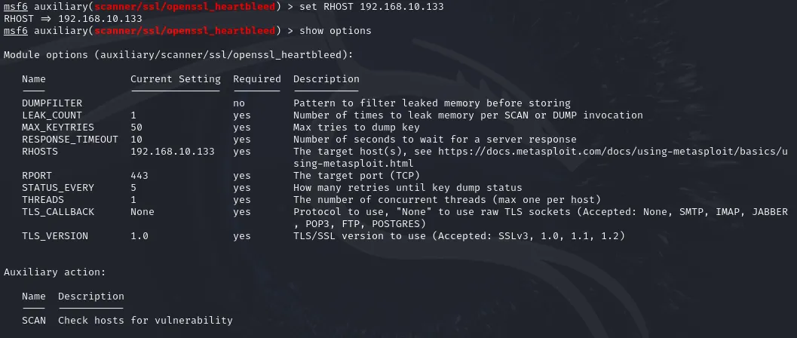Click the first msf6 prompt text

(x=16, y=7)
